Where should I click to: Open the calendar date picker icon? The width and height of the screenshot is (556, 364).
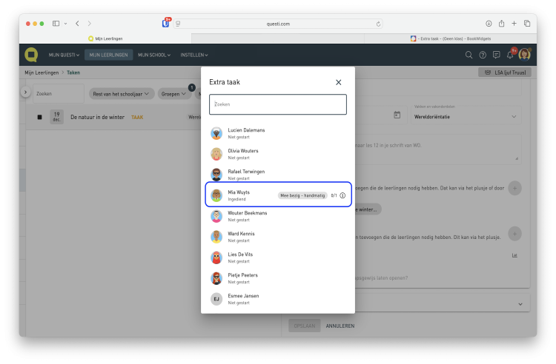pyautogui.click(x=397, y=115)
